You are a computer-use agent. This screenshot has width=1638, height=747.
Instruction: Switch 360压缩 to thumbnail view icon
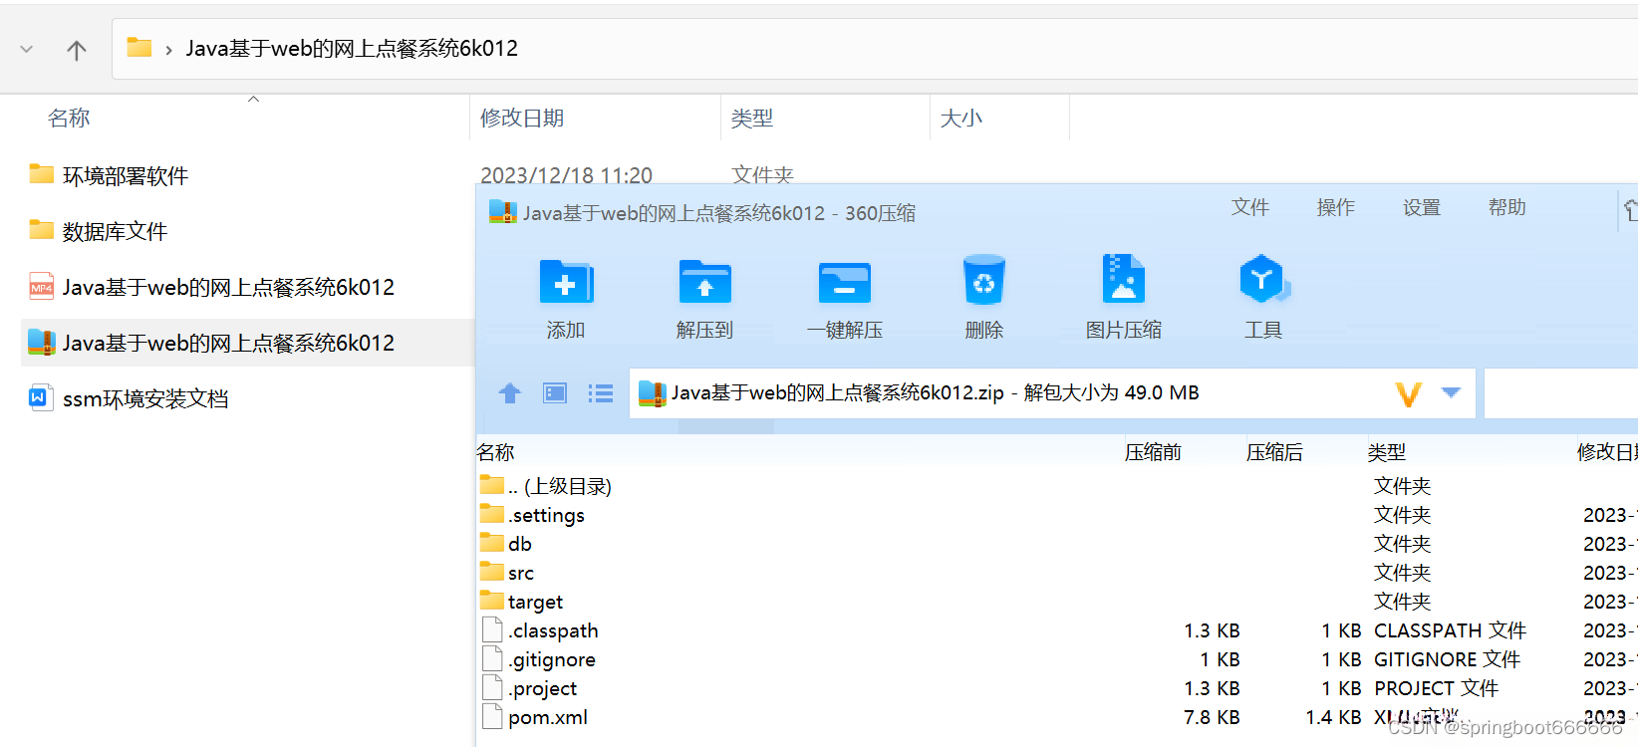click(x=555, y=393)
